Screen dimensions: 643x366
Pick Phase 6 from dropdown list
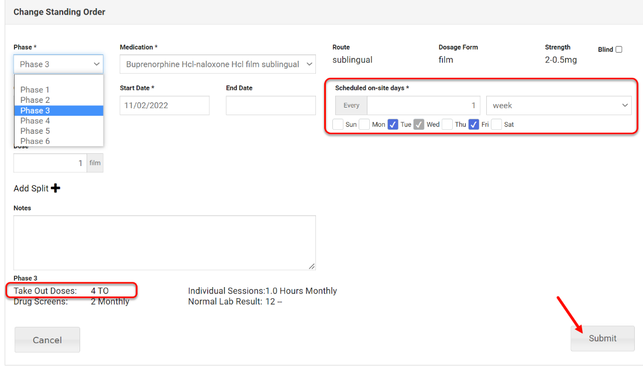pos(35,141)
